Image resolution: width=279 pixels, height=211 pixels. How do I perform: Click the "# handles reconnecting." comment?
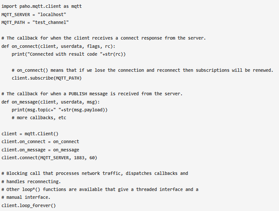click(x=31, y=181)
